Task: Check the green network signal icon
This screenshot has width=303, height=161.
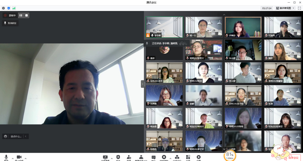Action: 14,8
